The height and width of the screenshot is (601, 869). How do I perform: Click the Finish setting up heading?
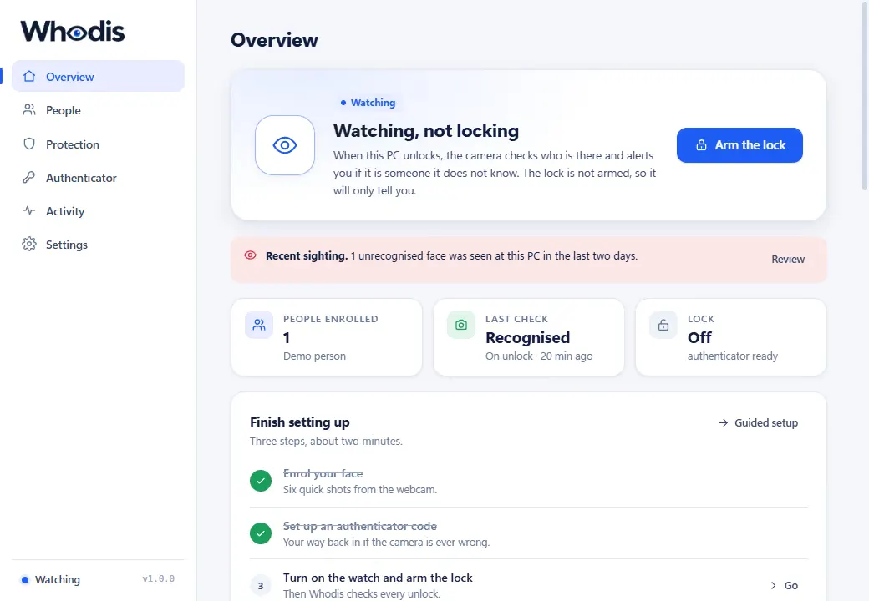(300, 422)
